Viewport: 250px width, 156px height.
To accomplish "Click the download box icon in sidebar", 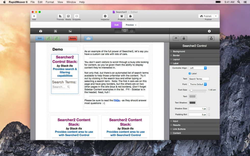I will [x=211, y=38].
